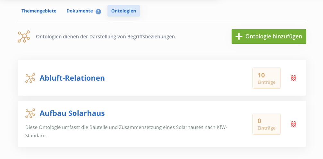Open the Dokumente tab

[84, 11]
